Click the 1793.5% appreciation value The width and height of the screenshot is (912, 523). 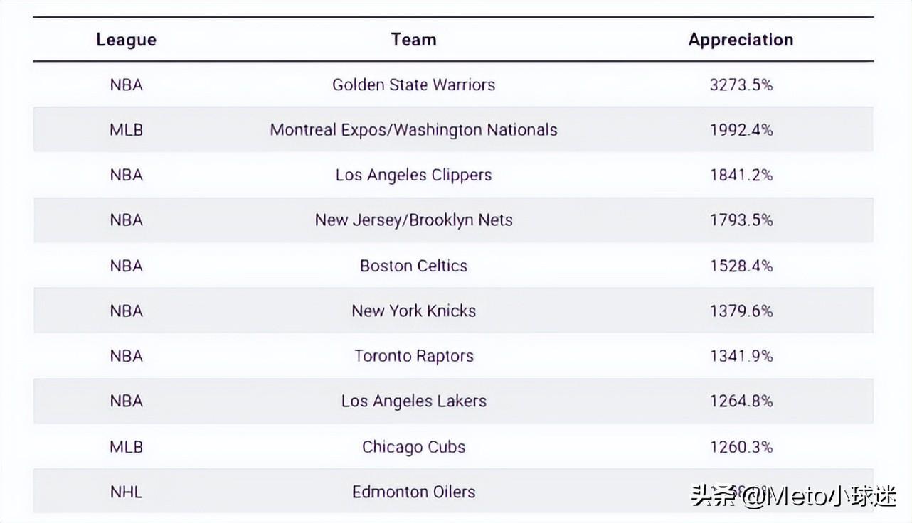coord(741,220)
